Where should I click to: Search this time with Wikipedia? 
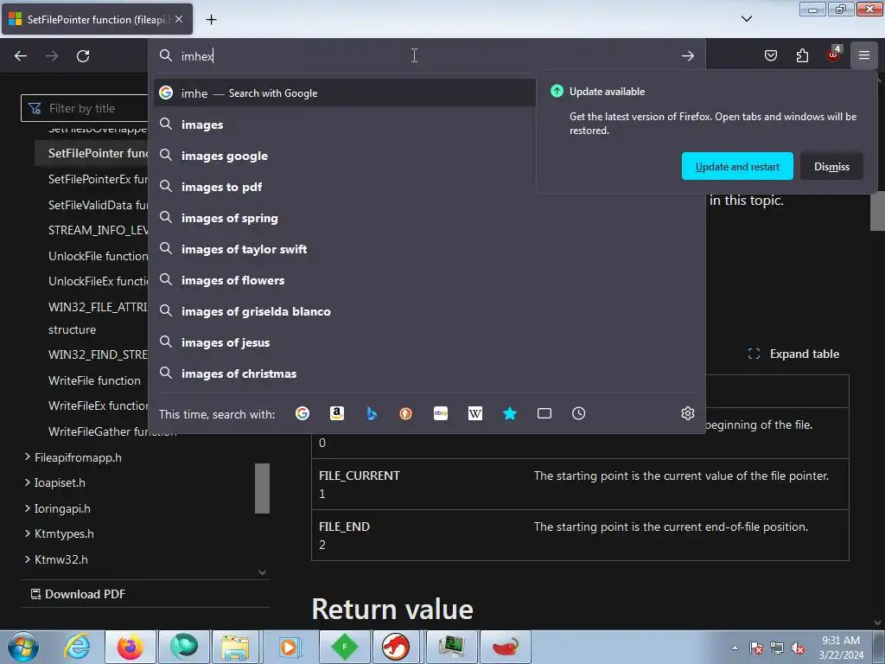tap(475, 414)
